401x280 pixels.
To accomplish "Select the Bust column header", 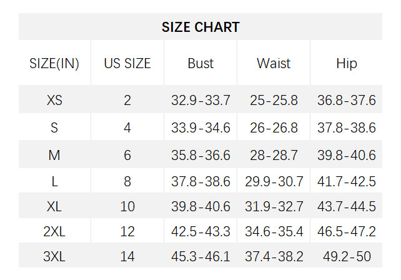I will point(200,63).
